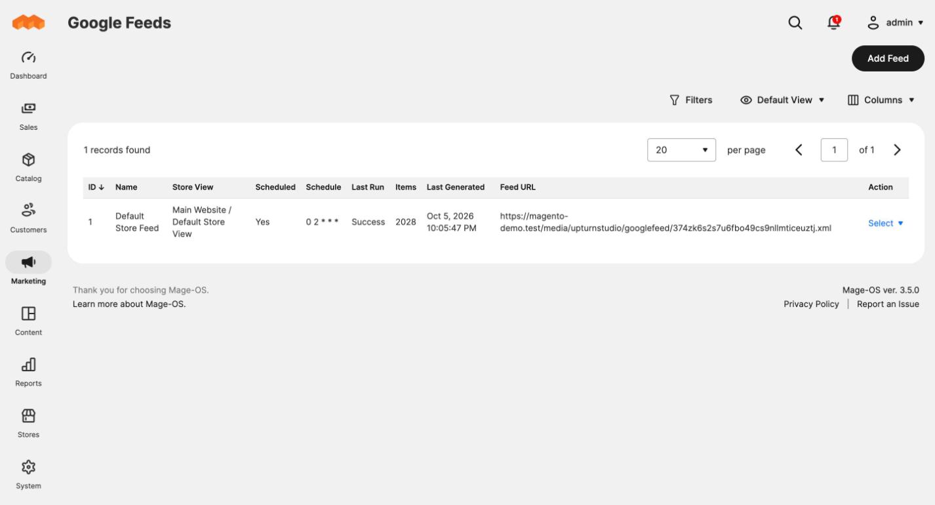The height and width of the screenshot is (505, 935).
Task: Open Select action dropdown for feed
Action: 886,223
